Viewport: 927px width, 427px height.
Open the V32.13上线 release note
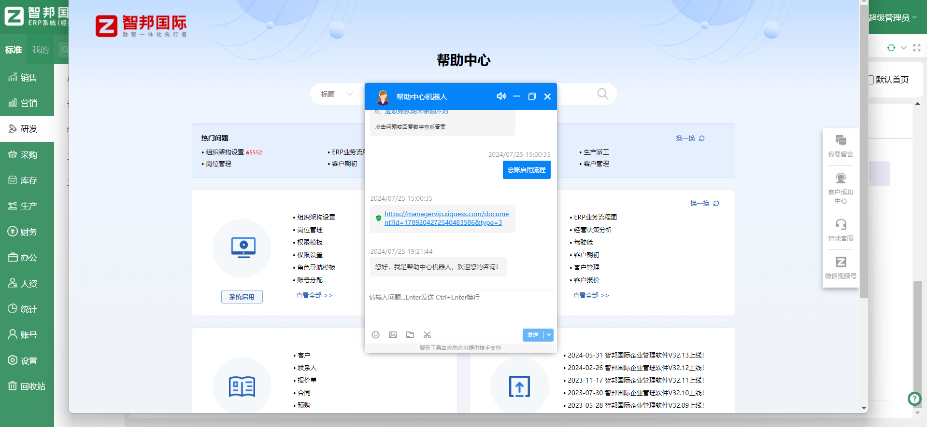[x=636, y=355]
